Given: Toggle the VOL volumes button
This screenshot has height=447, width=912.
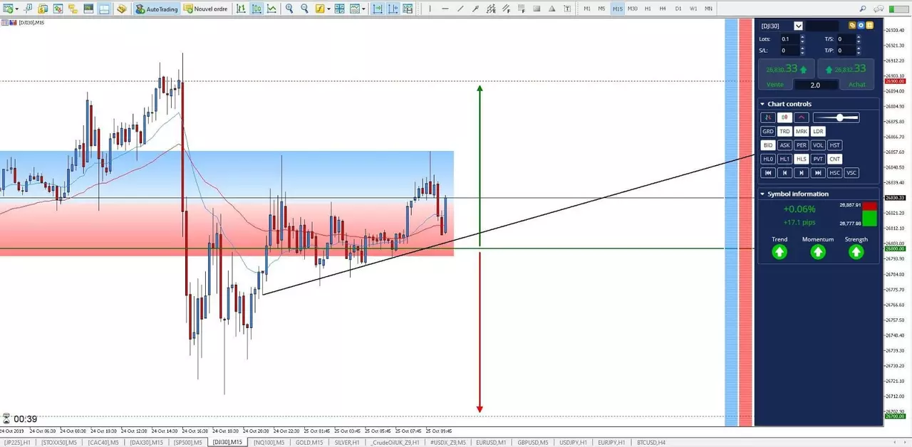Looking at the screenshot, I should click(x=818, y=145).
